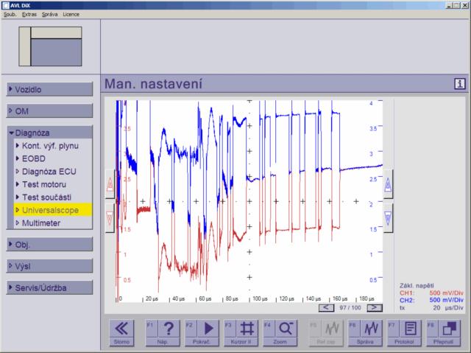This screenshot has width=471, height=353.
Task: Shift red CH1 trace up arrow
Action: point(110,184)
